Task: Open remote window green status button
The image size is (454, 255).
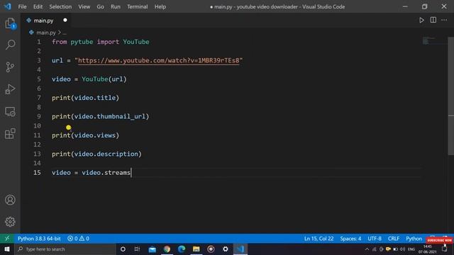Action: (x=7, y=239)
